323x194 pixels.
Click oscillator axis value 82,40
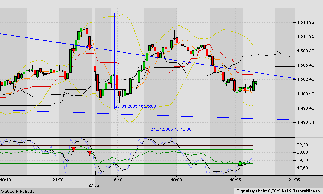pos(302,145)
